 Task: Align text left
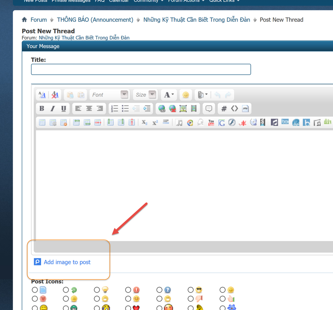click(78, 108)
